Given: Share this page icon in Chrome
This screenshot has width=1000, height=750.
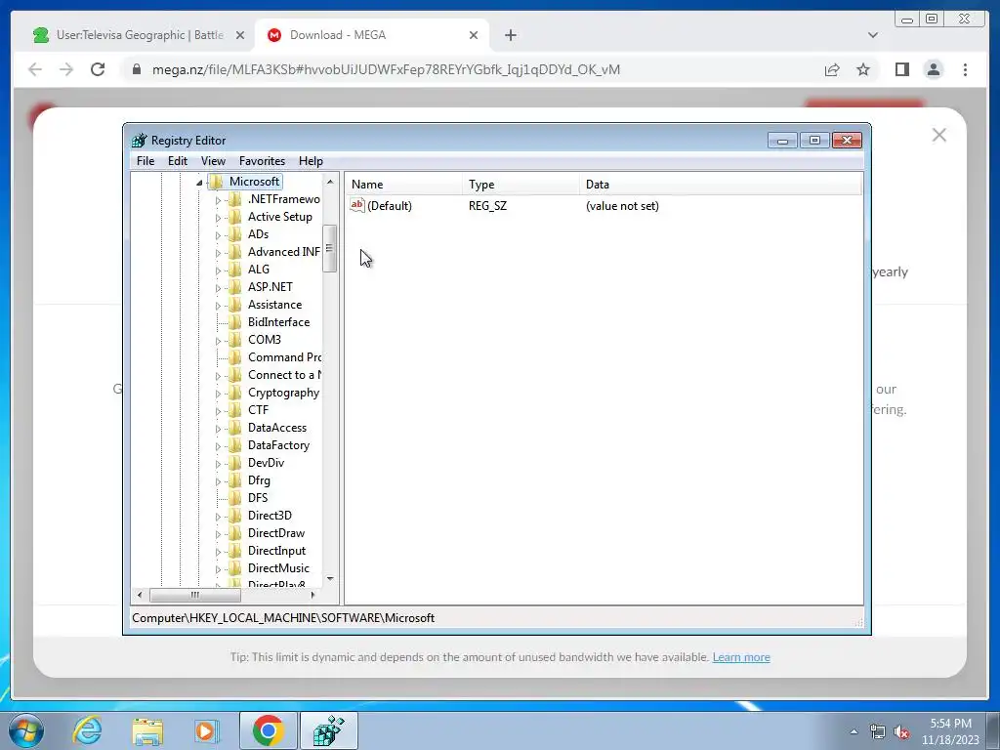Looking at the screenshot, I should (x=832, y=69).
